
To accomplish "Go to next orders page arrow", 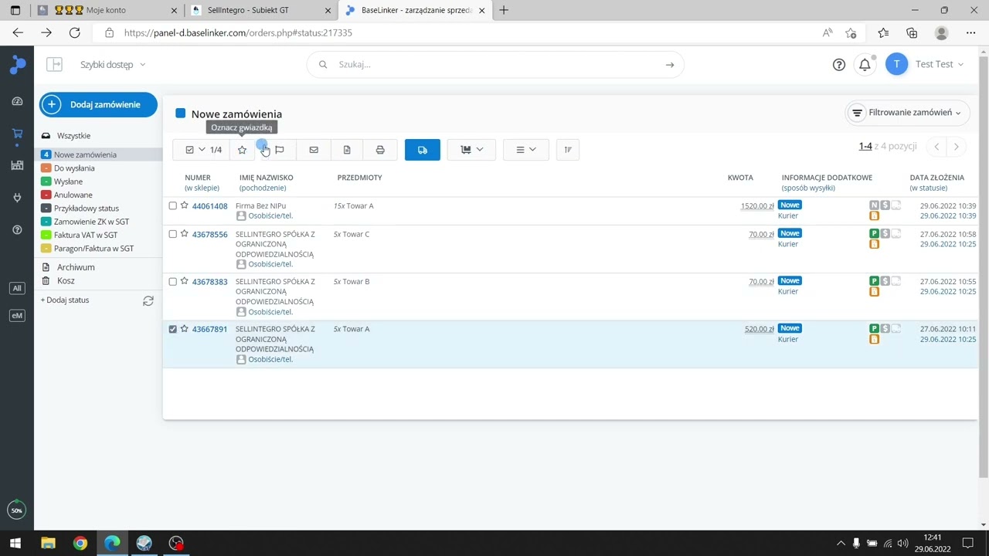I will pos(957,147).
